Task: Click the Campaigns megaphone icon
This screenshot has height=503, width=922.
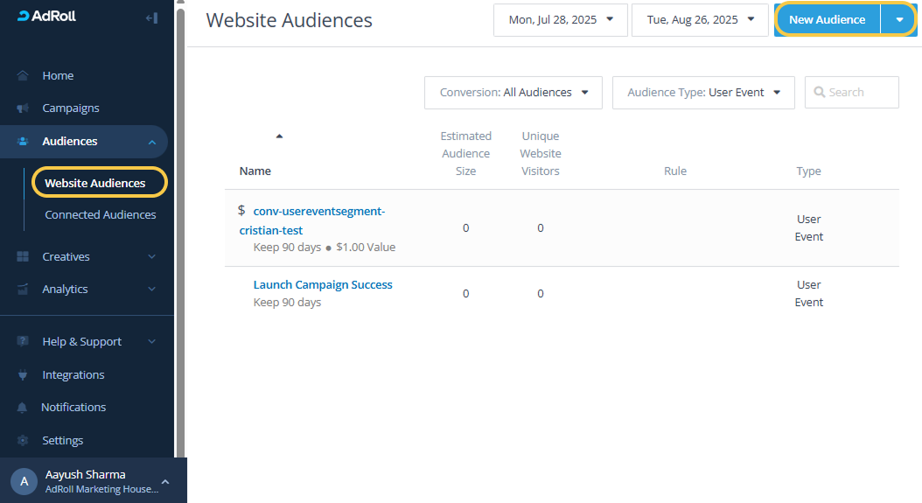Action: tap(23, 108)
